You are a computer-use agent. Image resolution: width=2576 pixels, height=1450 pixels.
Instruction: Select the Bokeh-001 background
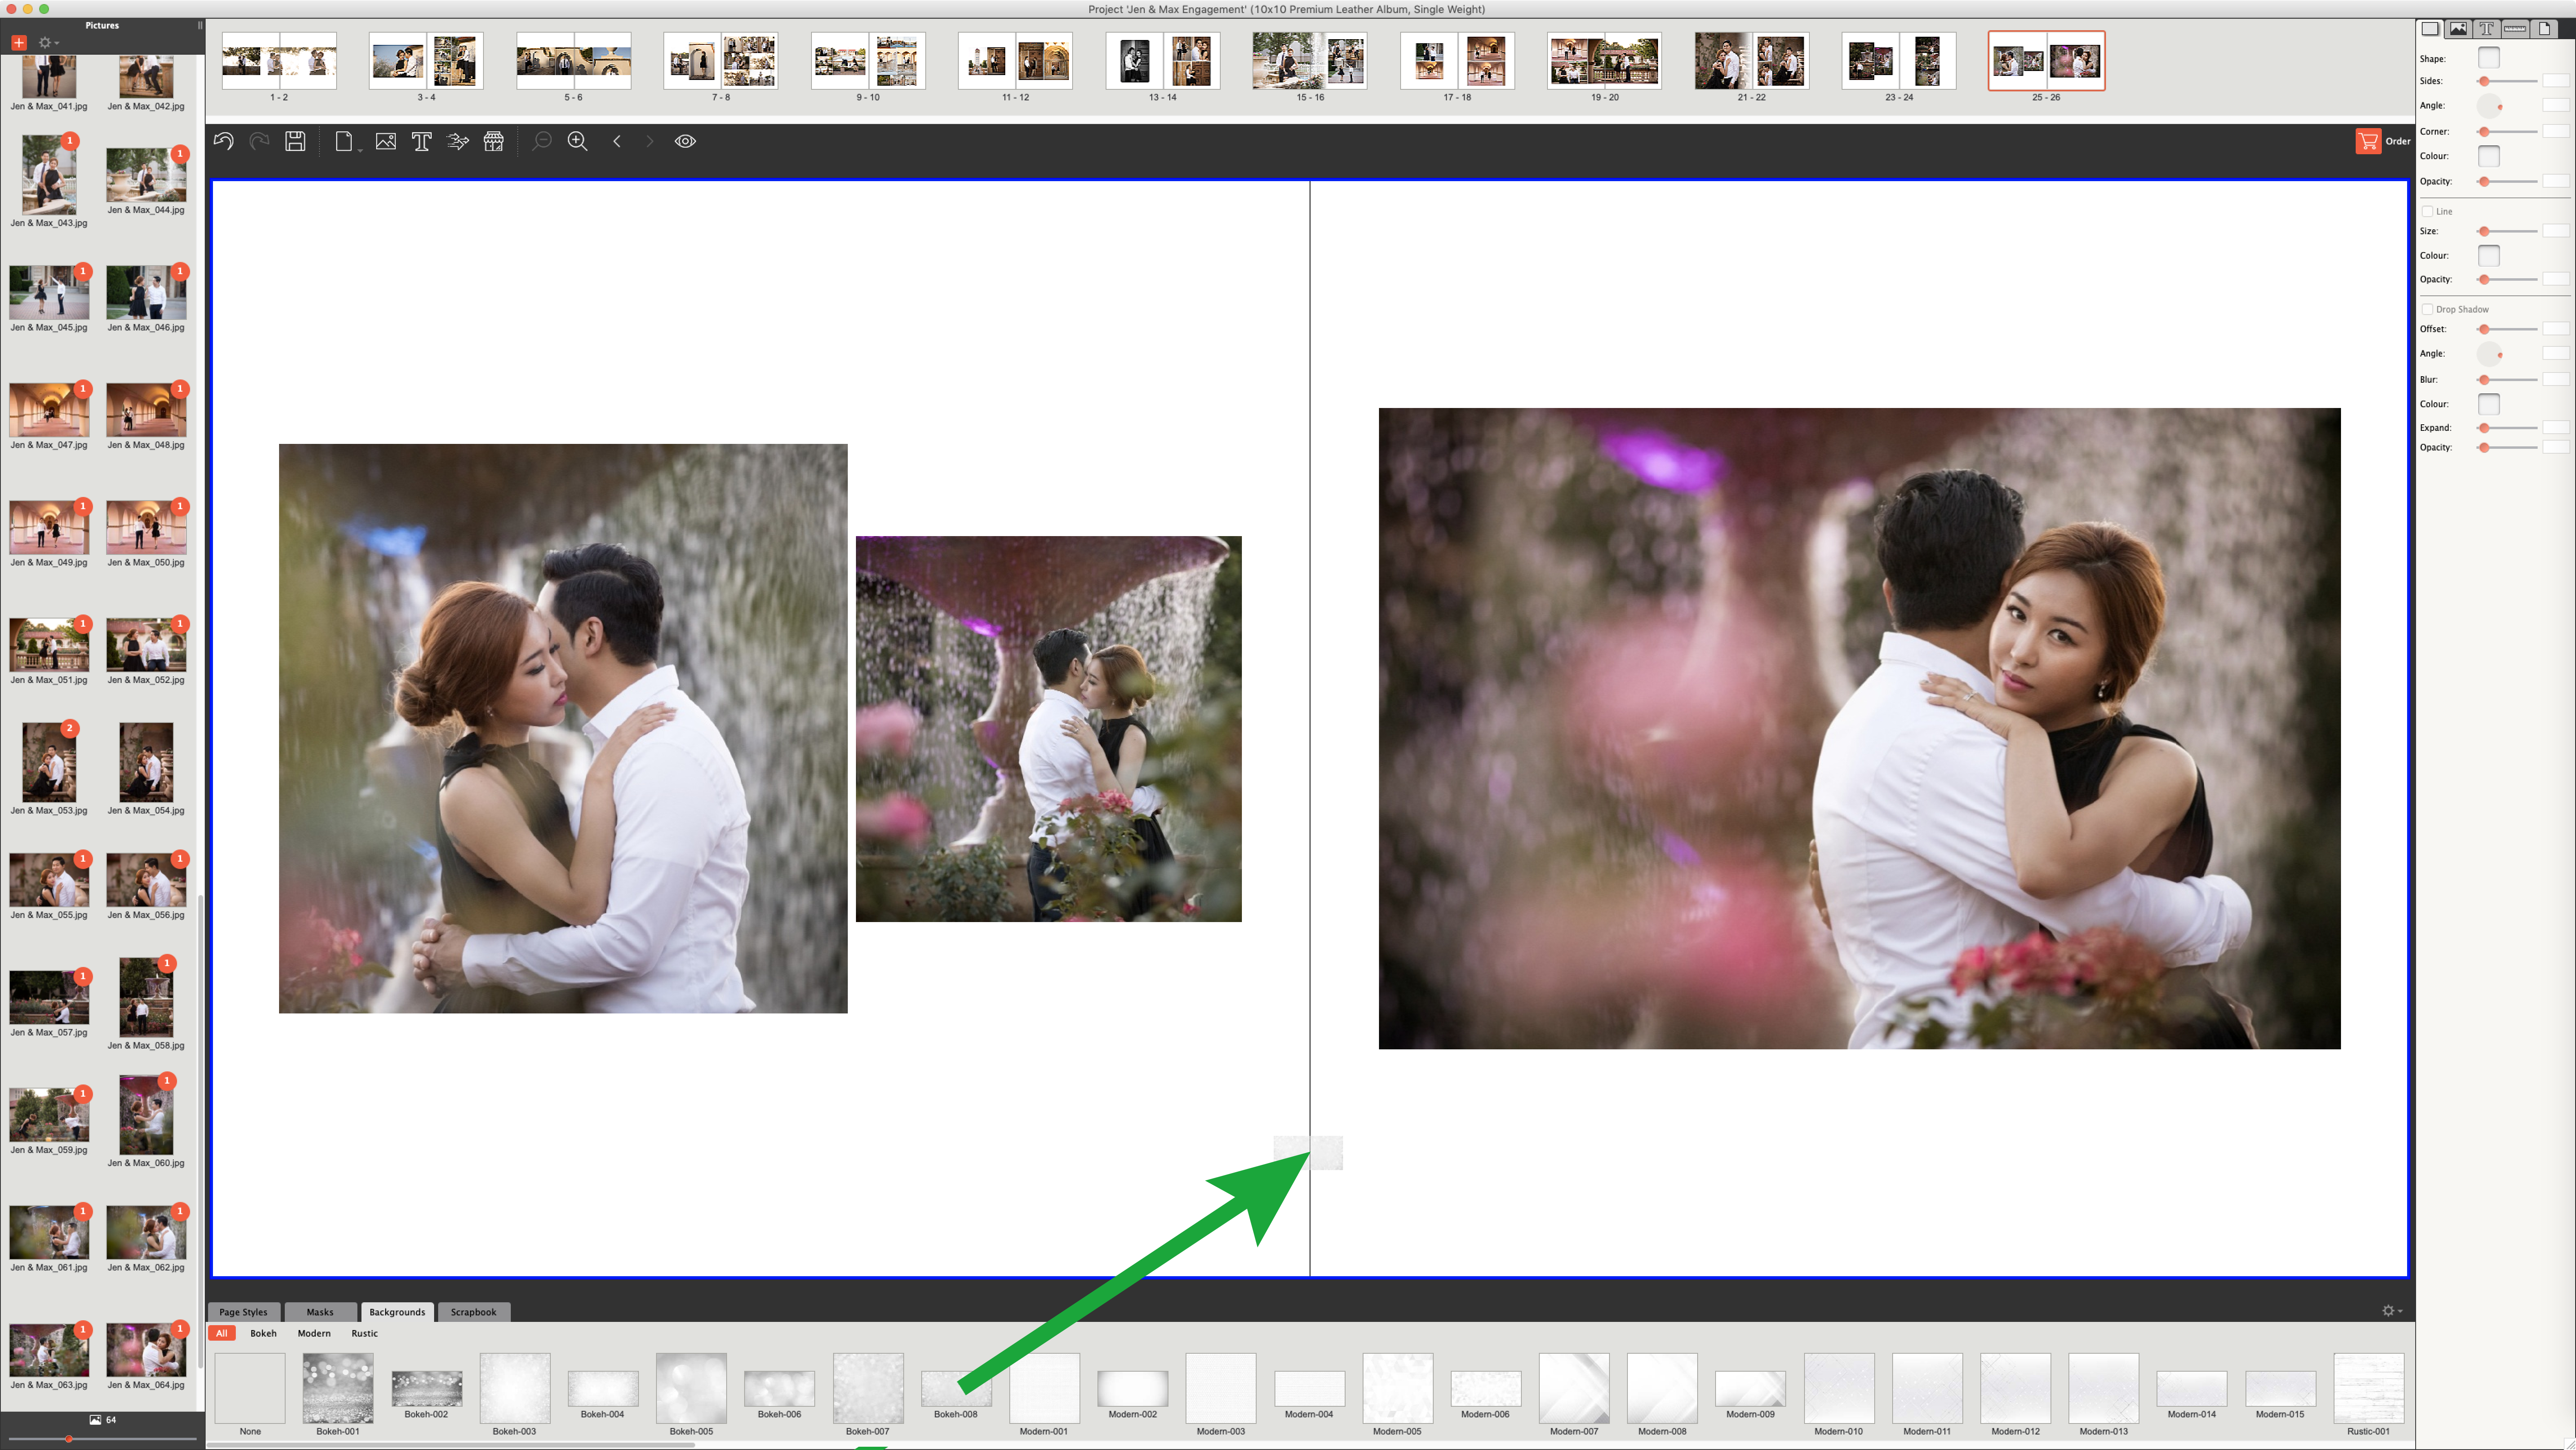(338, 1388)
